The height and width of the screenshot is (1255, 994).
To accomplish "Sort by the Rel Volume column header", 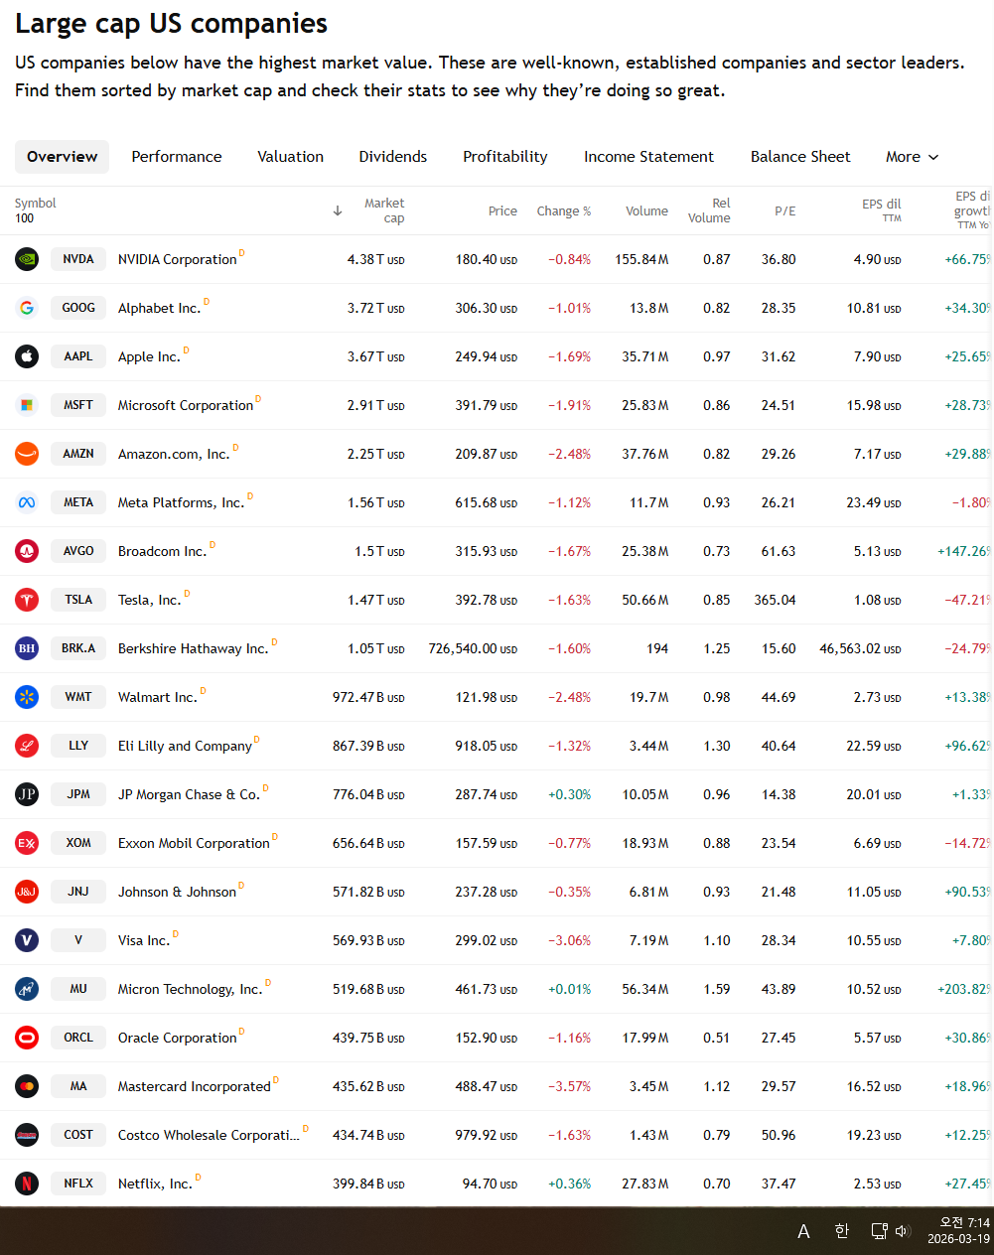I will (x=709, y=210).
